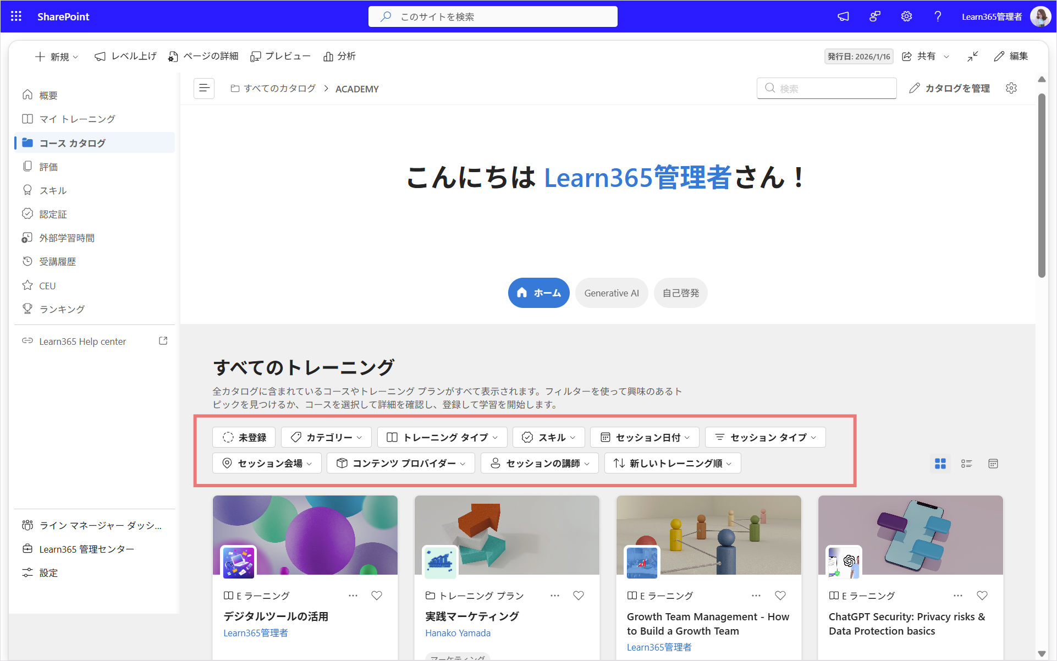Image resolution: width=1057 pixels, height=661 pixels.
Task: Open external link icon beside Learn365 Help center
Action: 163,341
